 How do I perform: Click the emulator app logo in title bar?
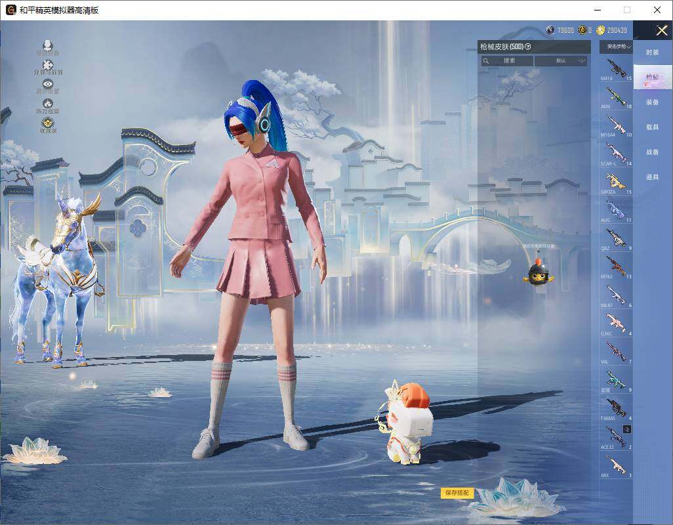pos(10,10)
